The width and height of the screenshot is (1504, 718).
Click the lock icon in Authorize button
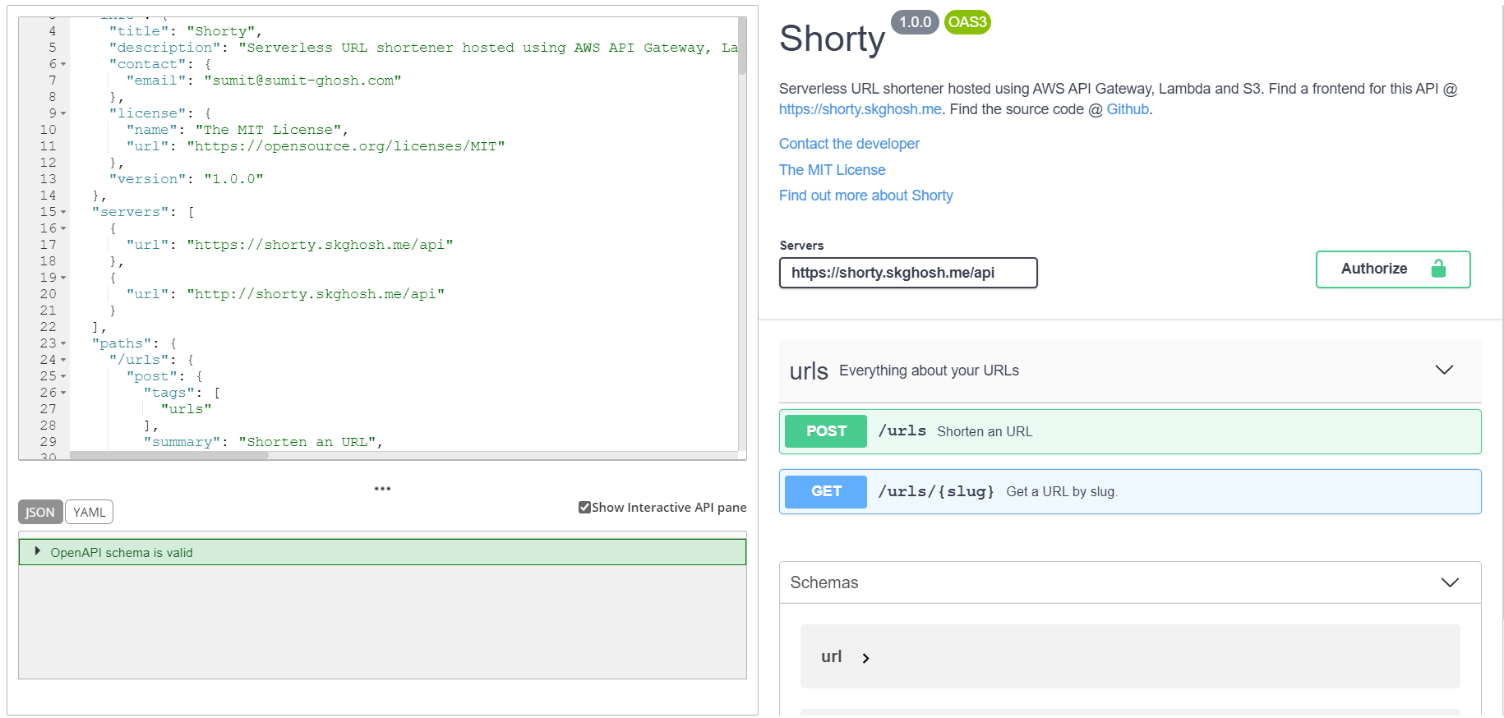(x=1437, y=269)
